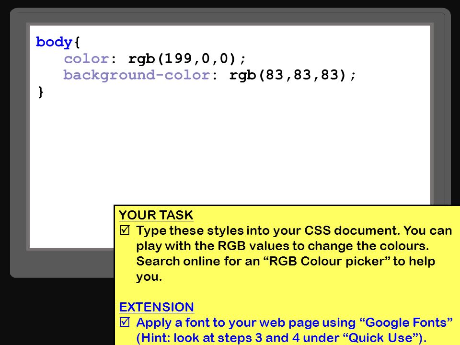
Task: Open the 'EXTENSION' underlined heading
Action: [156, 307]
